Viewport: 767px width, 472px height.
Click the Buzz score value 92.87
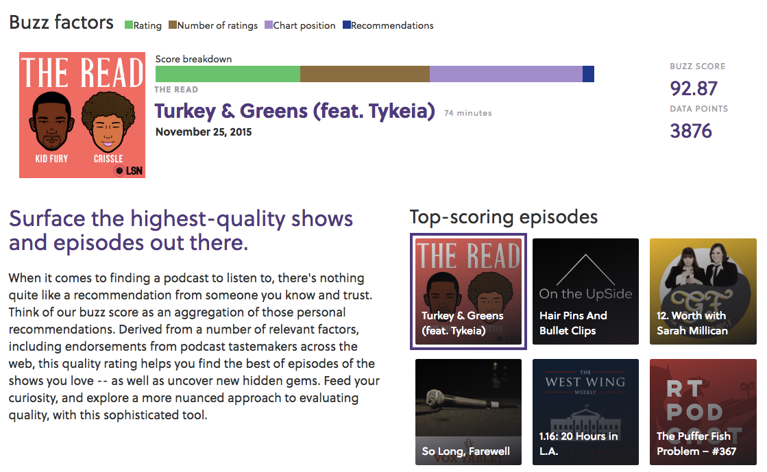[x=694, y=88]
